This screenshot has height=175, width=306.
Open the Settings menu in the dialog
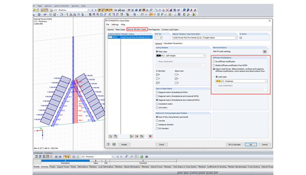[x=115, y=24]
